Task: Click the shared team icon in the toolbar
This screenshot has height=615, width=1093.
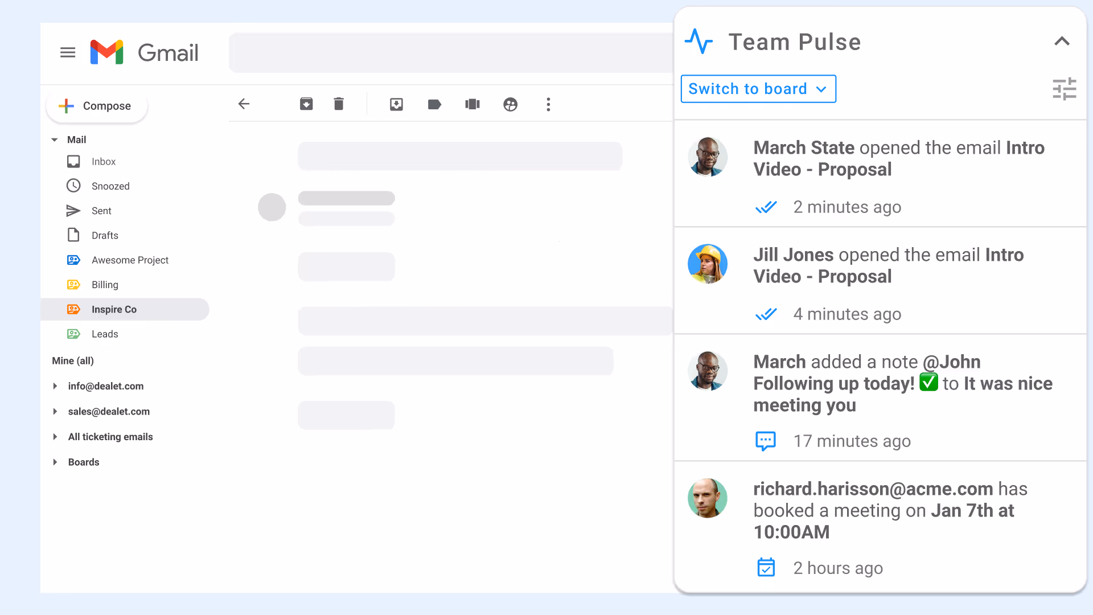Action: click(x=510, y=104)
